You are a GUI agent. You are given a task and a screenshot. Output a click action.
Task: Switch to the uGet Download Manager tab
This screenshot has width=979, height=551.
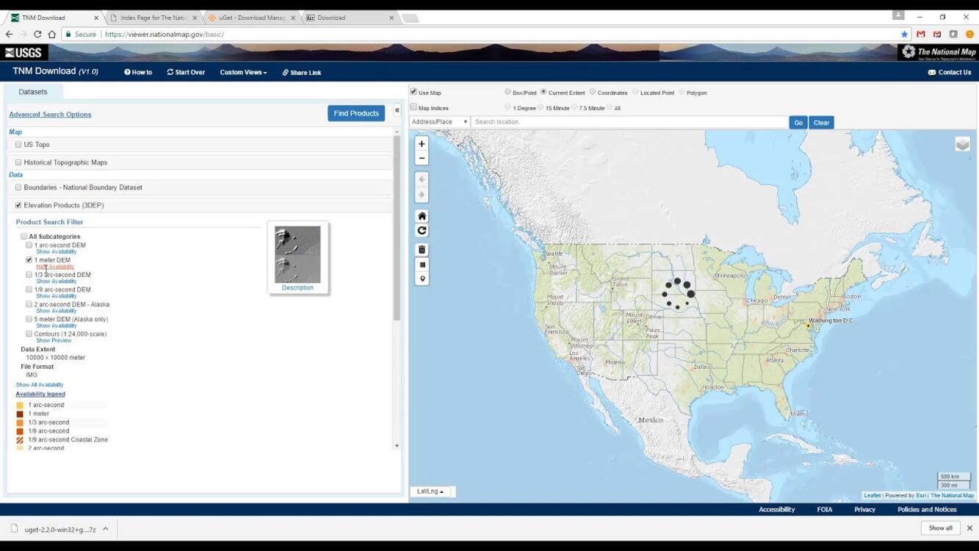[251, 18]
